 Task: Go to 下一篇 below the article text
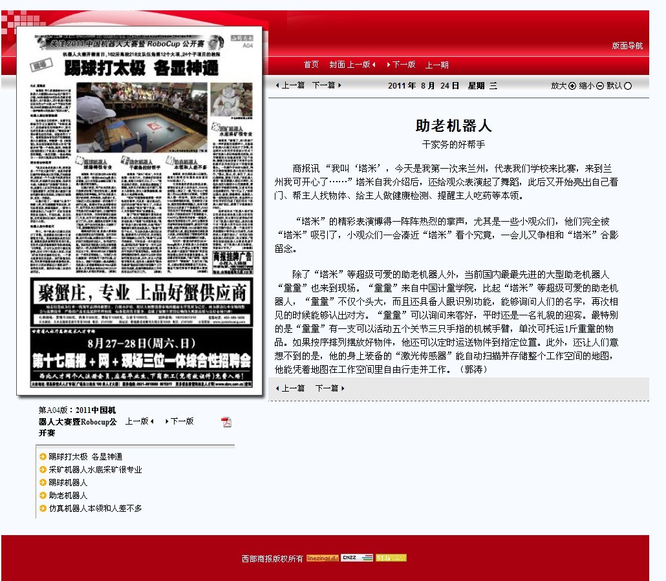click(330, 388)
